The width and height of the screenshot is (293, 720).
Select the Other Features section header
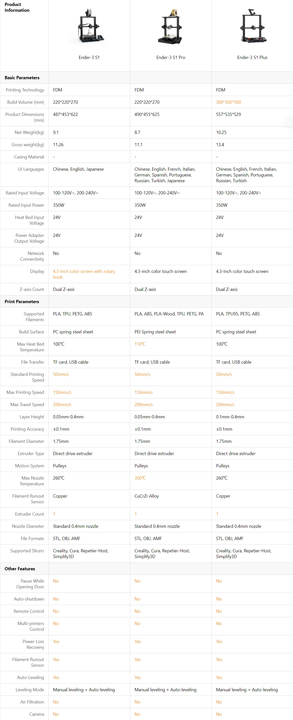click(x=20, y=569)
